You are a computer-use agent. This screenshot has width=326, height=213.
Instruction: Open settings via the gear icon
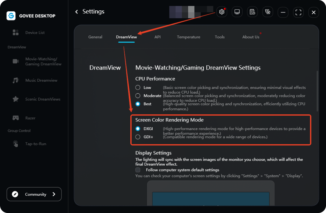click(x=222, y=12)
